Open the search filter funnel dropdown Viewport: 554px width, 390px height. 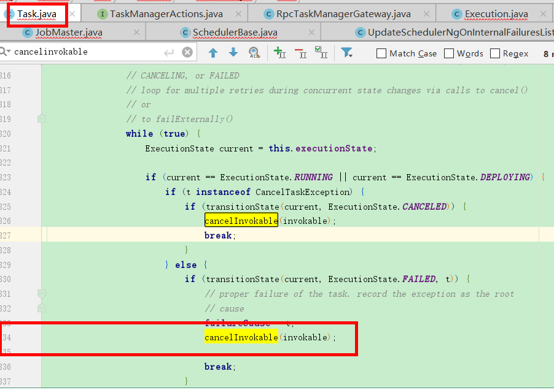point(346,53)
